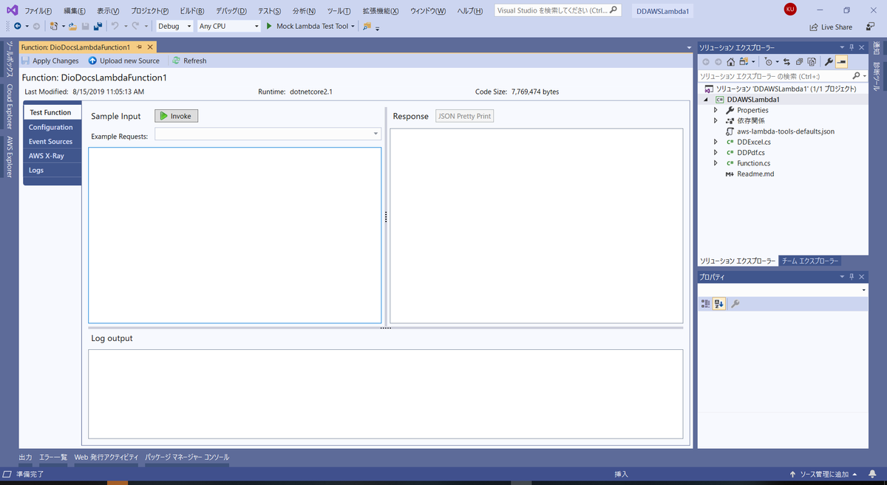The width and height of the screenshot is (887, 485).
Task: Expand the Function.cs tree node
Action: pyautogui.click(x=716, y=163)
